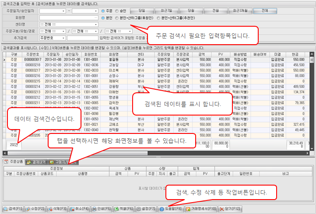Viewport: 316px width, 214px height.
Task: Switch to the 결제내역 tab
Action: (37, 162)
